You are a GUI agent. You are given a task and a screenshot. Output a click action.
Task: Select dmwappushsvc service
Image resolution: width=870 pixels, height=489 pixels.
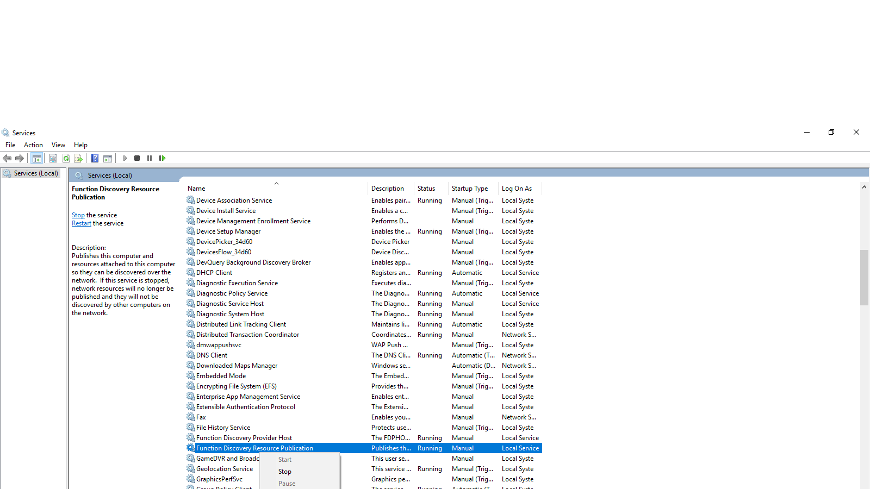(x=364, y=345)
